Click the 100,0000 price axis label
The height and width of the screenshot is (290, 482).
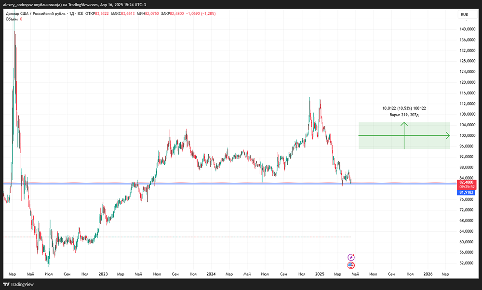467,135
